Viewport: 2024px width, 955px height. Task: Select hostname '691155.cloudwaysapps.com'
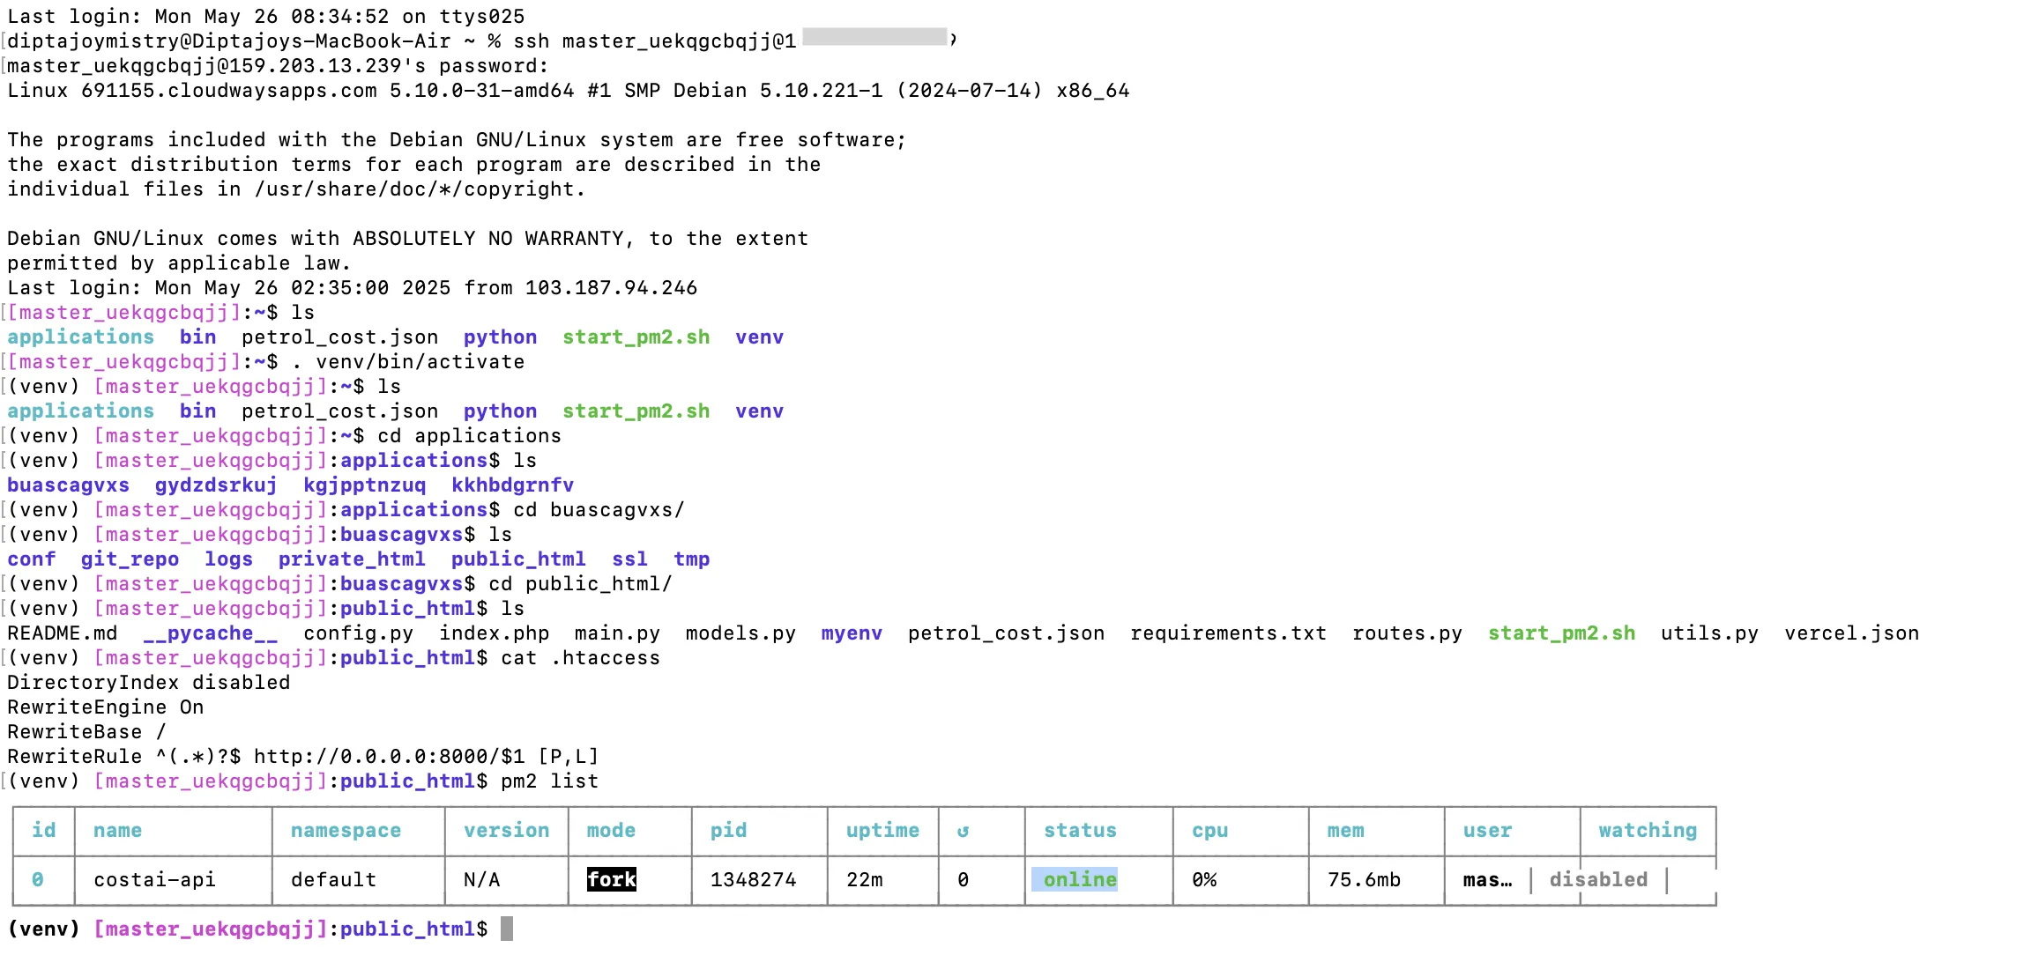click(x=229, y=91)
